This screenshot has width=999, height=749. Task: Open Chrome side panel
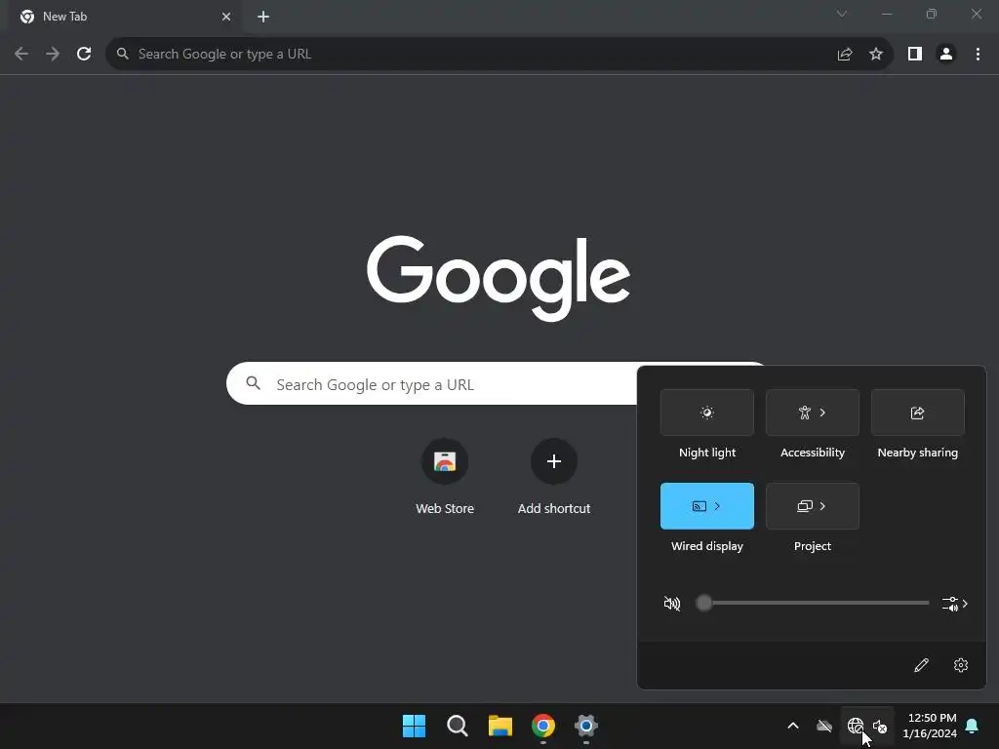click(915, 55)
